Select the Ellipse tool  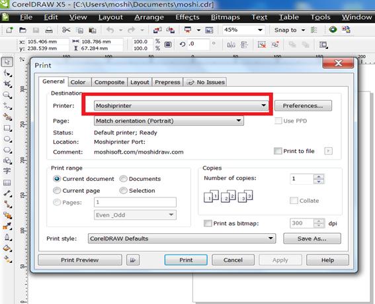(7, 139)
